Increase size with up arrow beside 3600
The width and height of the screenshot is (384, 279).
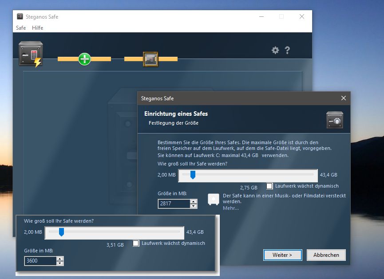coord(60,259)
